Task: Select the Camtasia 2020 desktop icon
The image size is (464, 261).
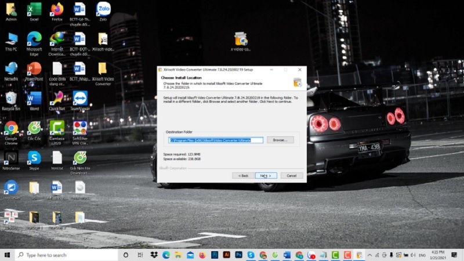Action: point(57,128)
